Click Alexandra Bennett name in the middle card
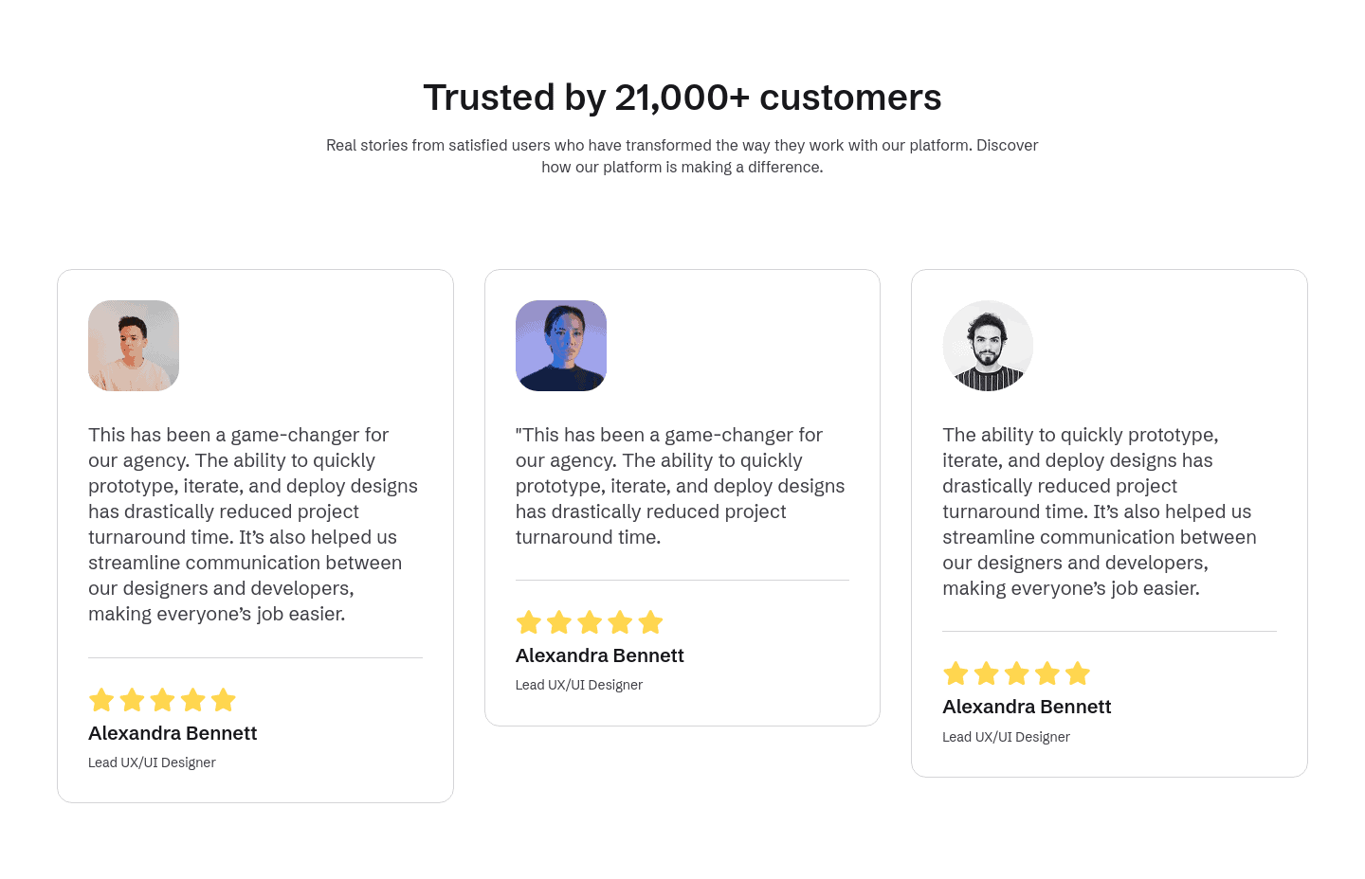1365x879 pixels. click(x=600, y=655)
